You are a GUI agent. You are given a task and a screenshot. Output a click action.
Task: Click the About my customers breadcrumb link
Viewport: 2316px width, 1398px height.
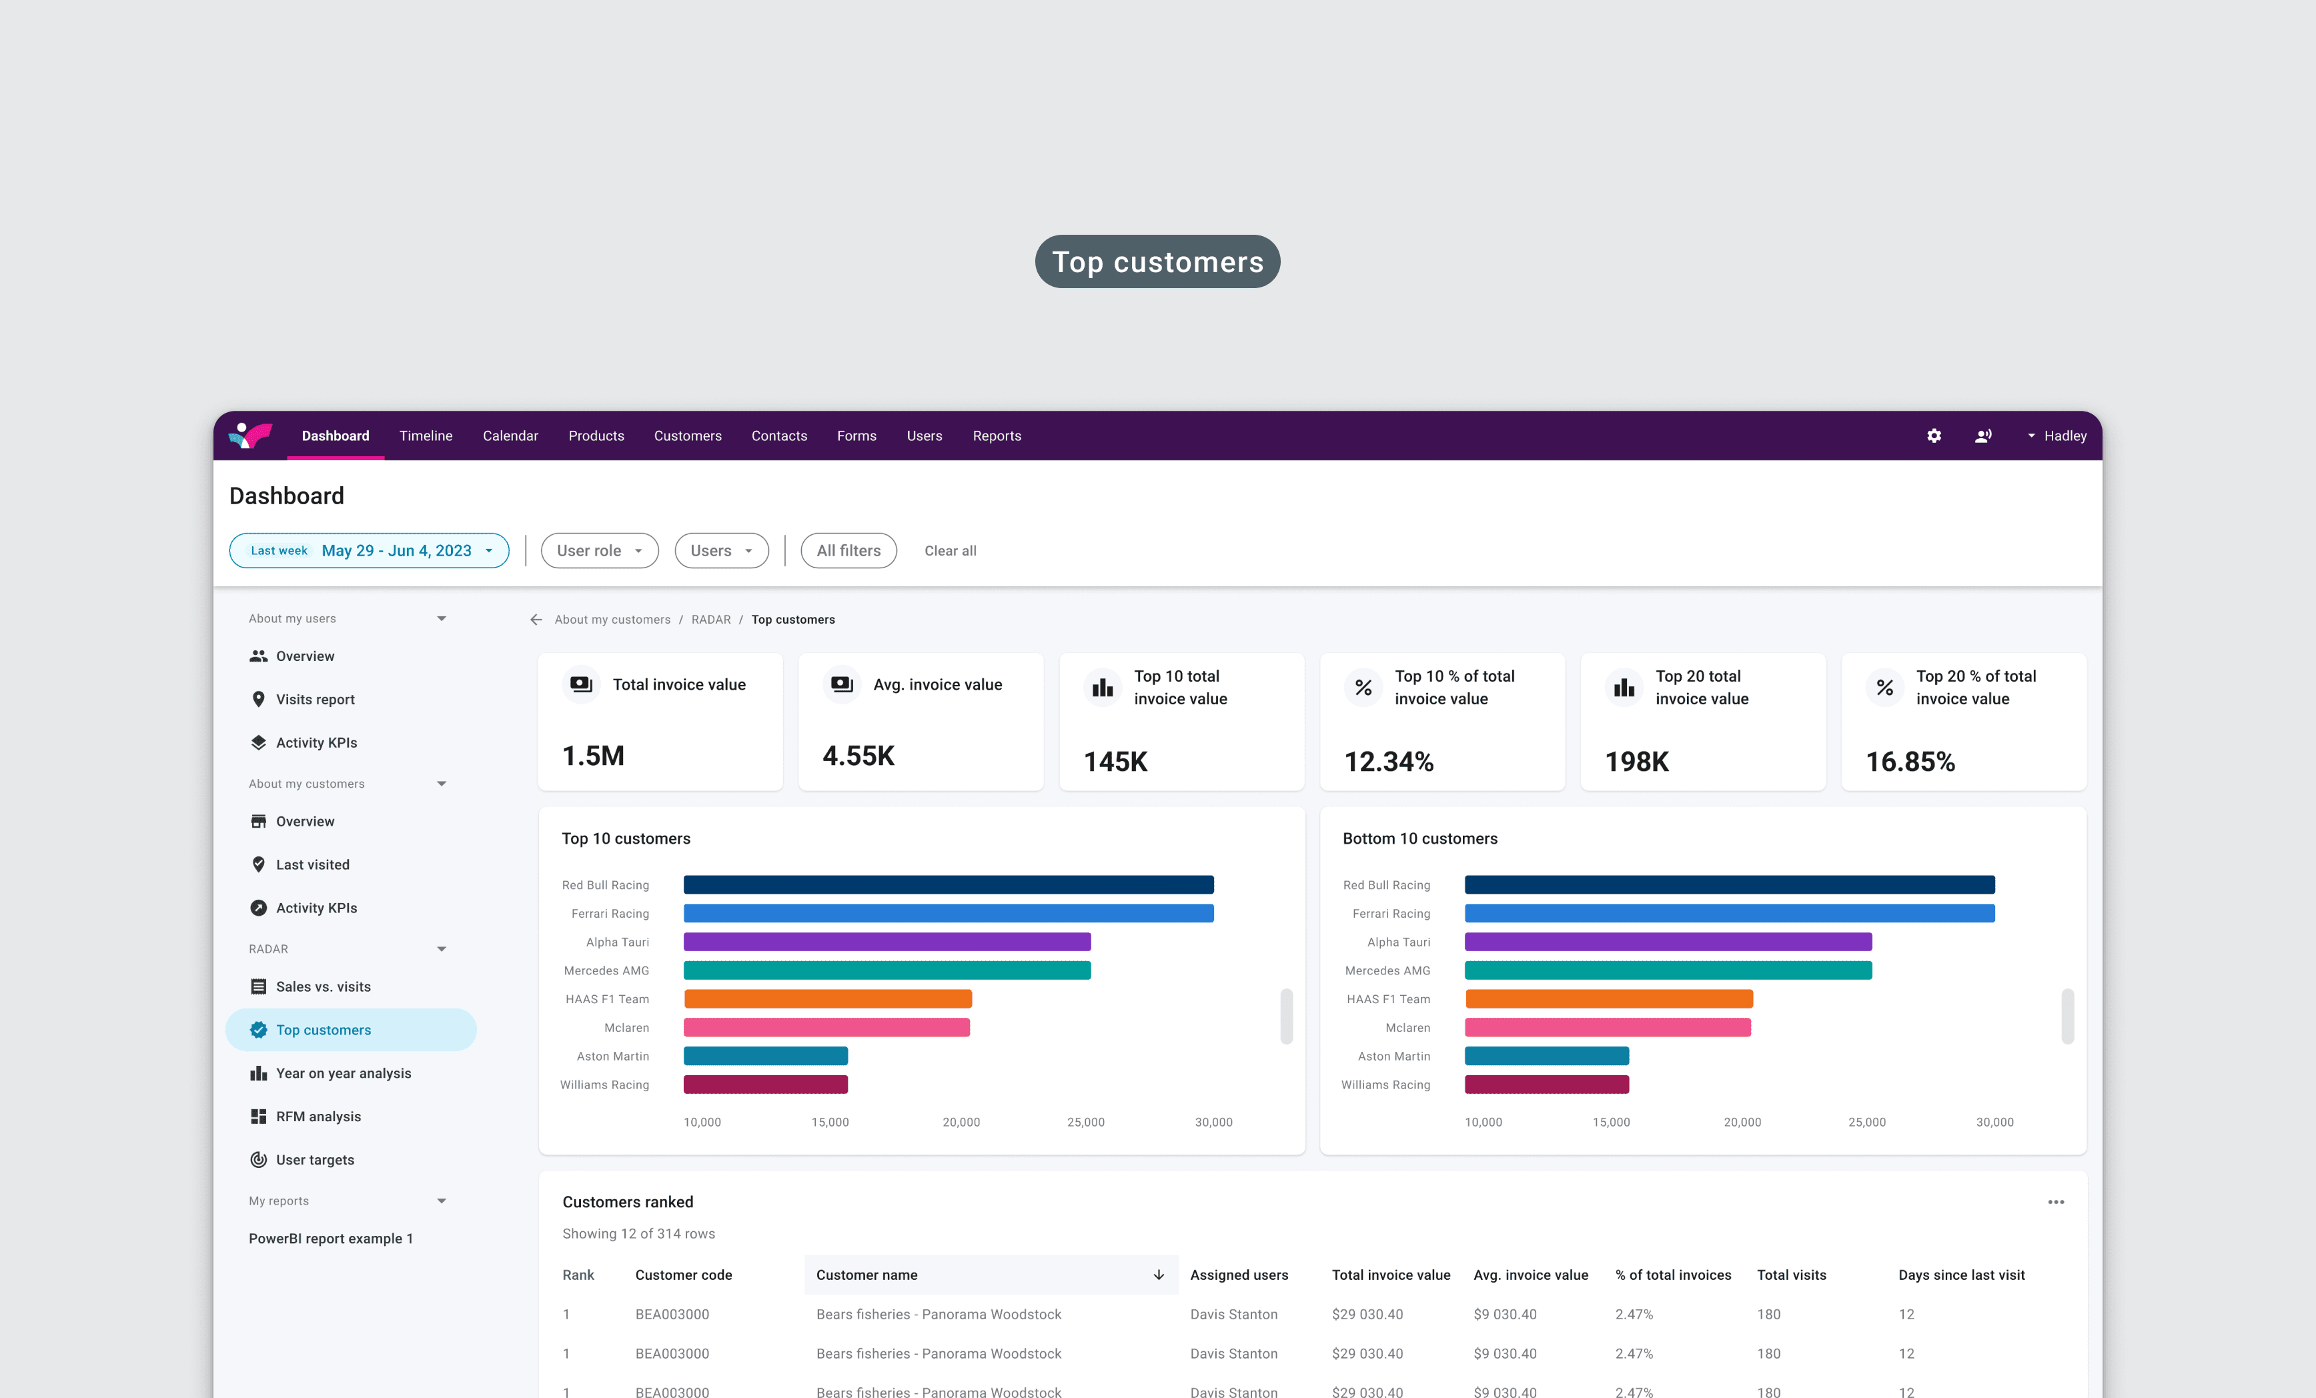612,620
